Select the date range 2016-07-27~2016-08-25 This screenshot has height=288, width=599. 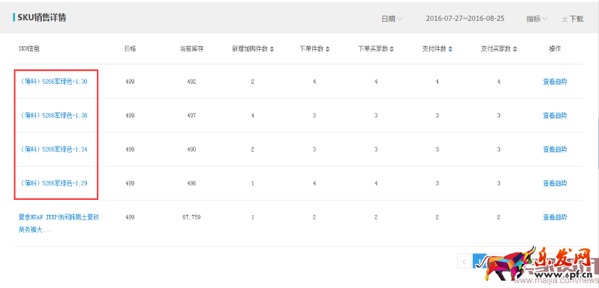pos(465,18)
